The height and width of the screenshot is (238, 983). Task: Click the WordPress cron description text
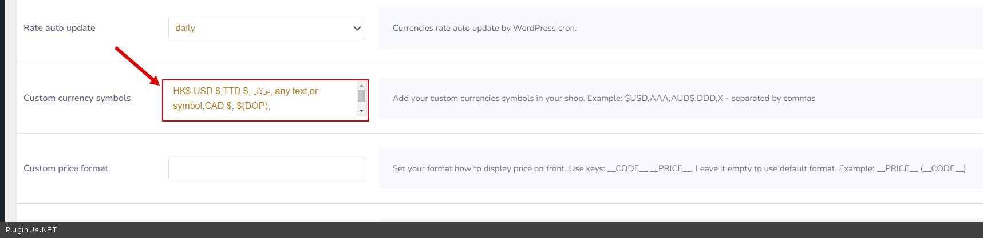484,28
